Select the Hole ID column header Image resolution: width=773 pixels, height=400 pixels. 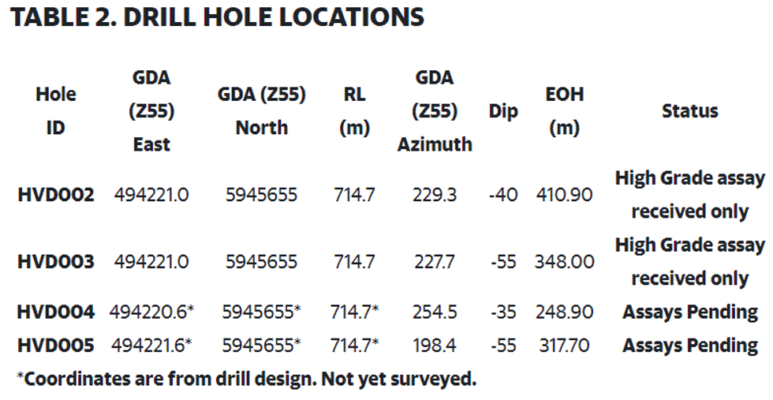coord(56,110)
